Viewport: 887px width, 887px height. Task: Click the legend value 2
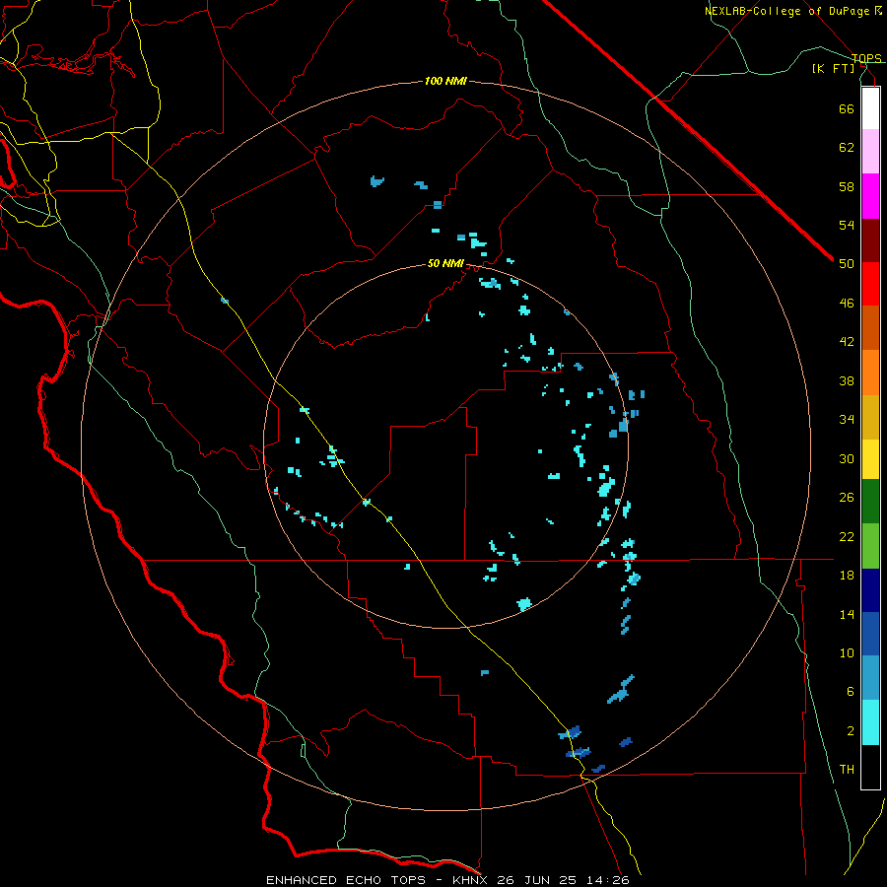click(851, 731)
